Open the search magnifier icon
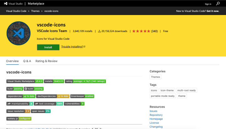226x129 pixels. [218, 3]
